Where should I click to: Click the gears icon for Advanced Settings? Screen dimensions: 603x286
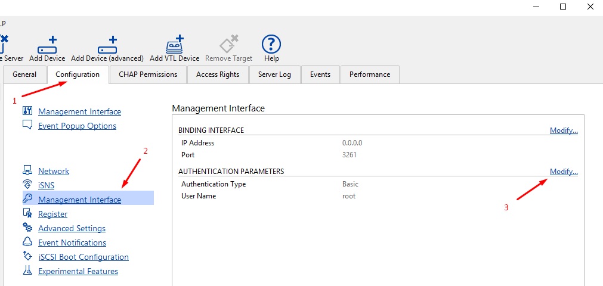click(x=27, y=228)
